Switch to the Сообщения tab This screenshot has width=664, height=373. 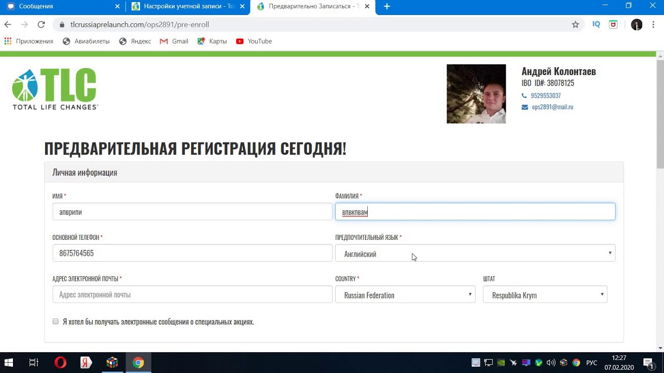coord(63,6)
